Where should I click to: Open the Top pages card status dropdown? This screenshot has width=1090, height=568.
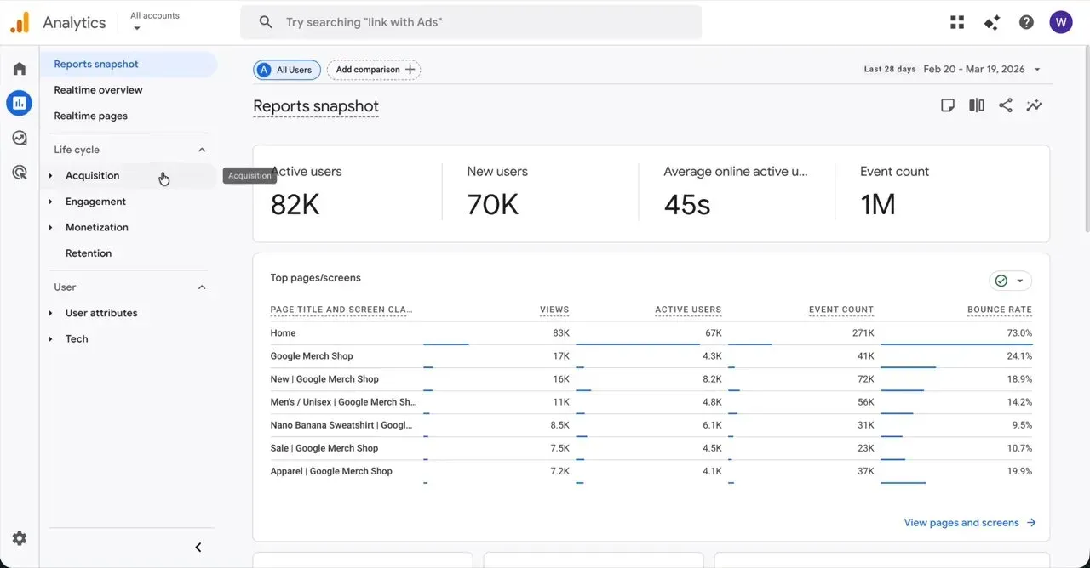point(1011,281)
